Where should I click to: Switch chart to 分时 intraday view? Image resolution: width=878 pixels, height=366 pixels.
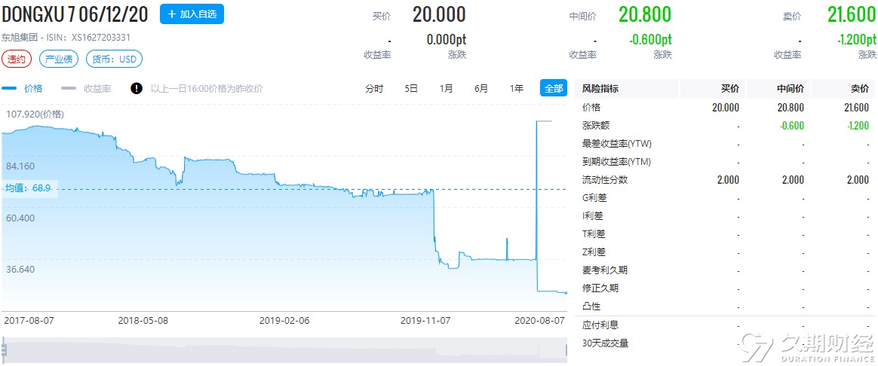pyautogui.click(x=375, y=88)
